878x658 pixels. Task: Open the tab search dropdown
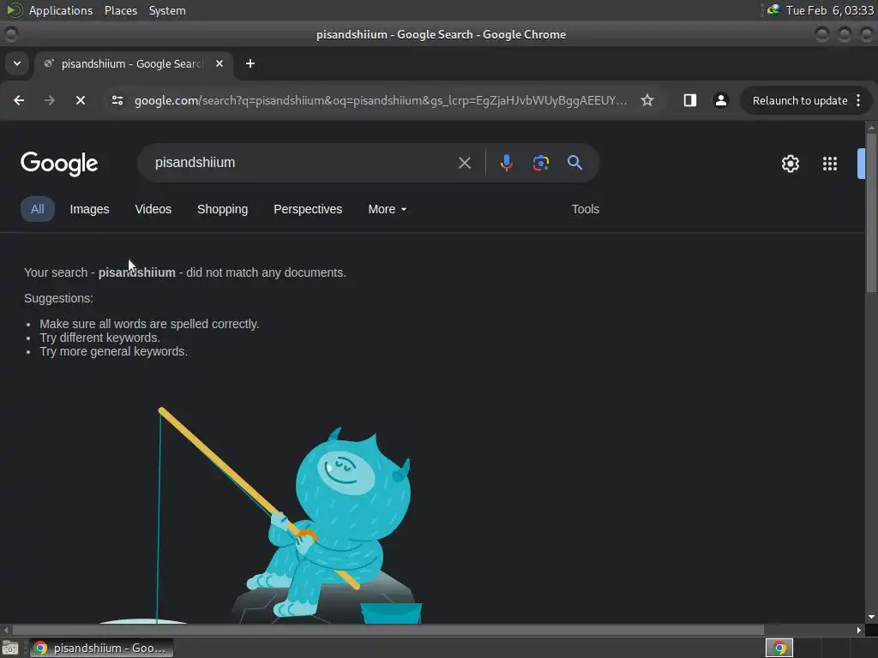click(17, 63)
